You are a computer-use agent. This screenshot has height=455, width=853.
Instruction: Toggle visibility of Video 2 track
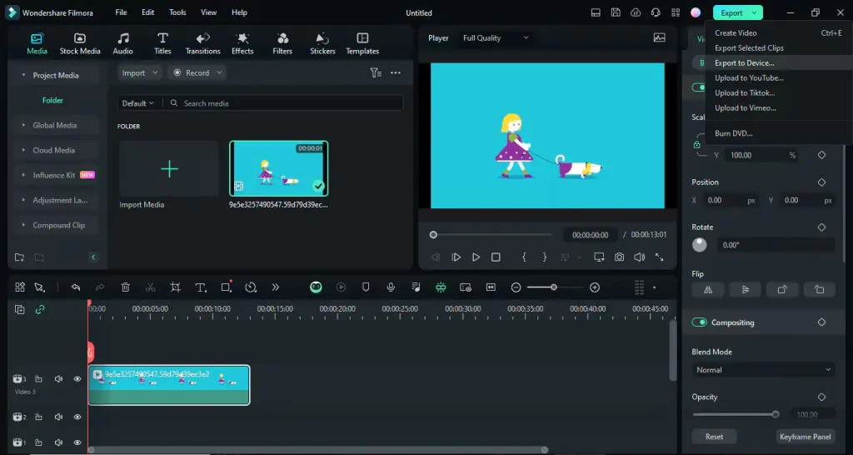point(77,417)
